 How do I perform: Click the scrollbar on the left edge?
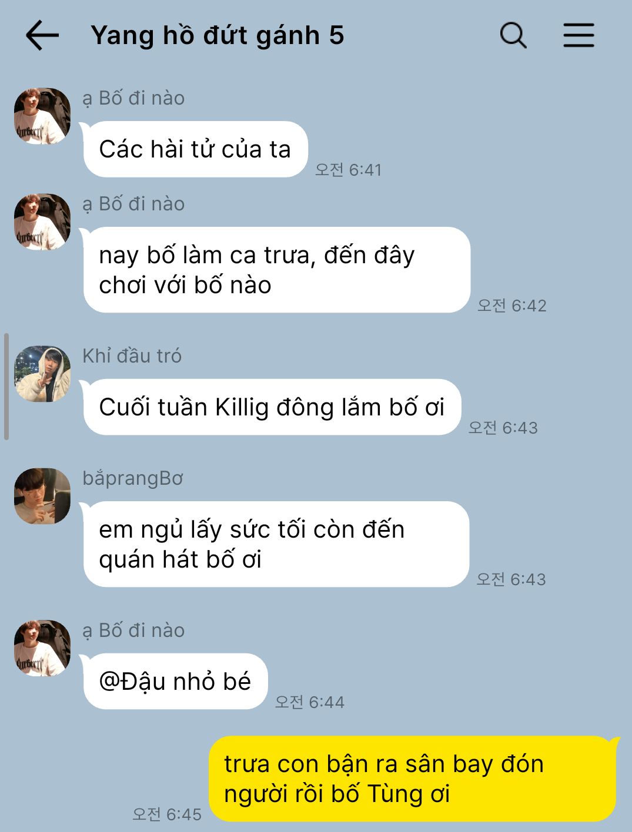[6, 387]
